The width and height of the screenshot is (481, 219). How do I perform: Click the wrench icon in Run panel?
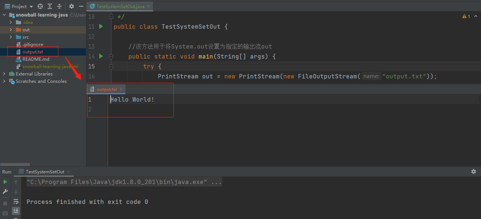coord(5,191)
